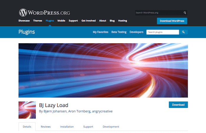Switch to the Installation tab
Image resolution: width=206 pixels, height=133 pixels.
pos(67,127)
